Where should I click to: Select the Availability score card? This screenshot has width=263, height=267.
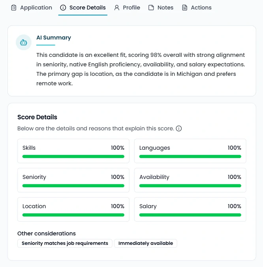190,180
